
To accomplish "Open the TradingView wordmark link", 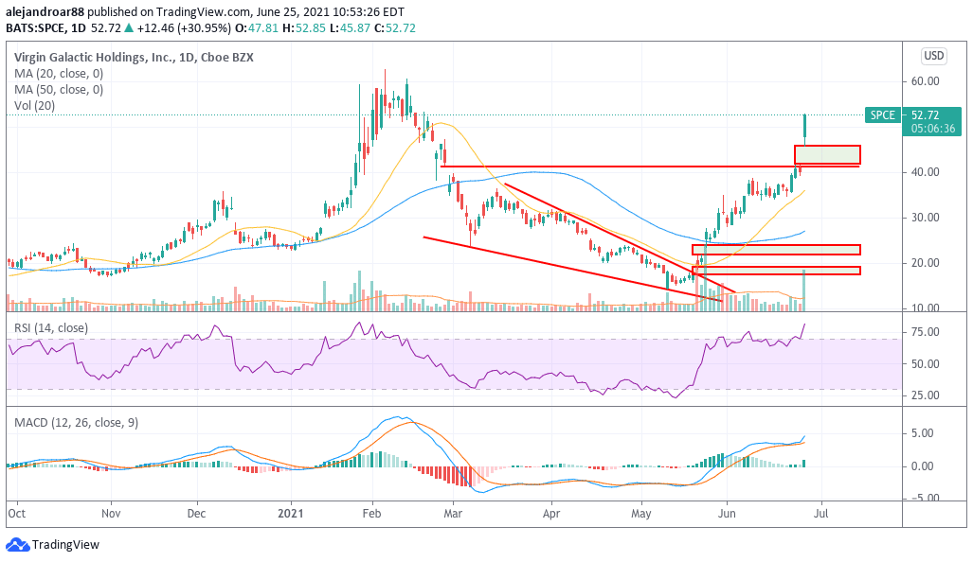I will [65, 545].
